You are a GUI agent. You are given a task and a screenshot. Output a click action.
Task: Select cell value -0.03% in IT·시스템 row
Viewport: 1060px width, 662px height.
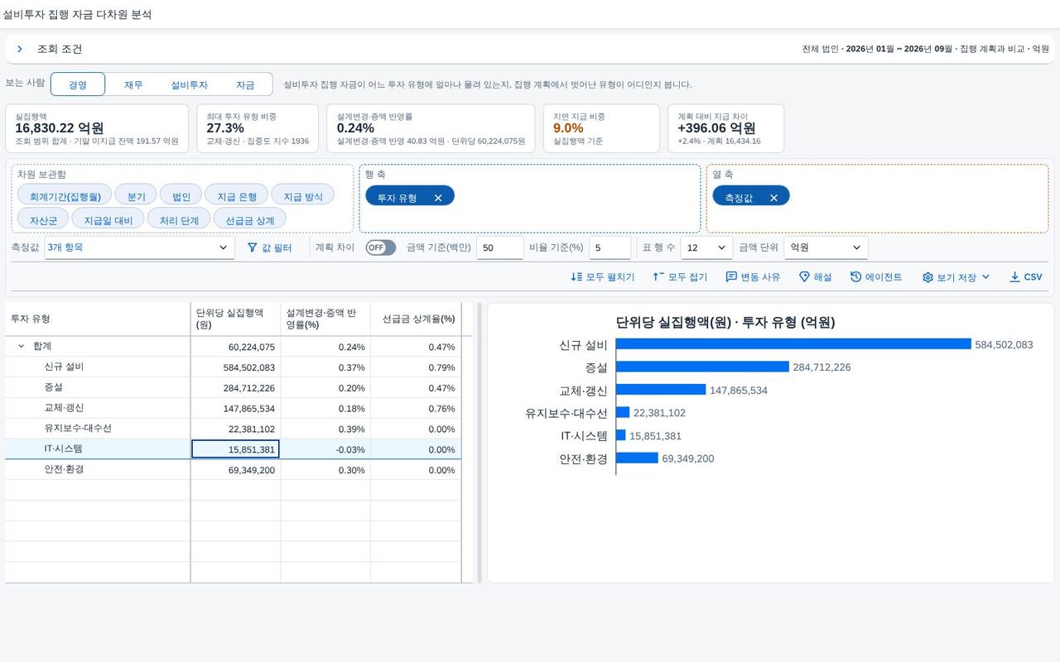click(325, 449)
